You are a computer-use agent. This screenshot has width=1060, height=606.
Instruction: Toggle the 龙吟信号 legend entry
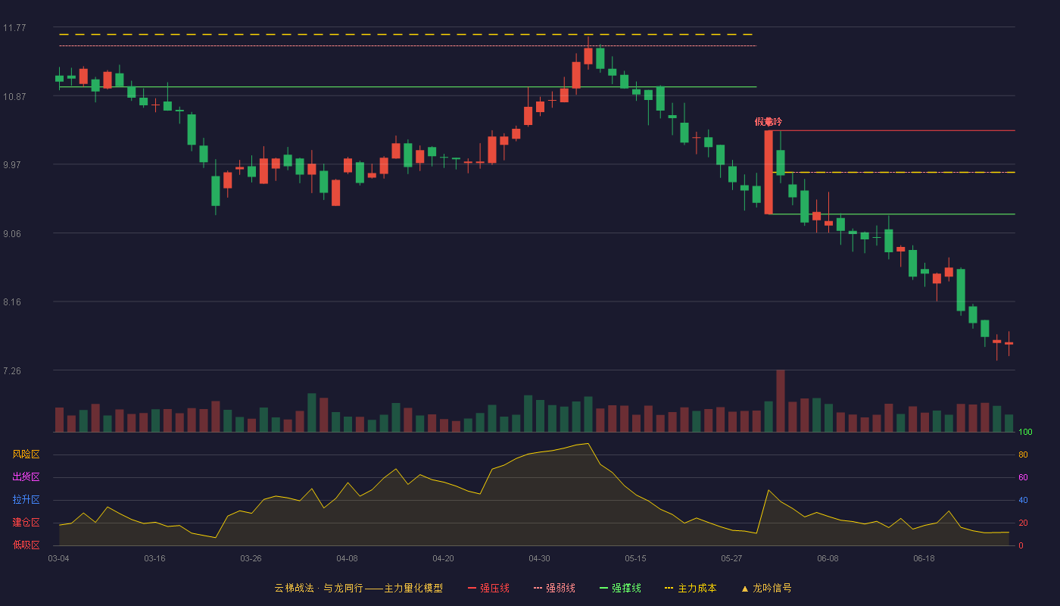tap(766, 588)
